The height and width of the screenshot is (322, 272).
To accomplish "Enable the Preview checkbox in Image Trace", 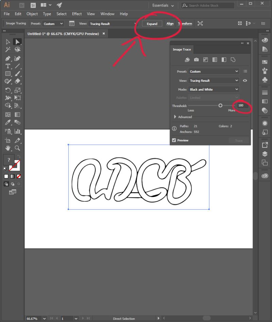I will click(174, 140).
